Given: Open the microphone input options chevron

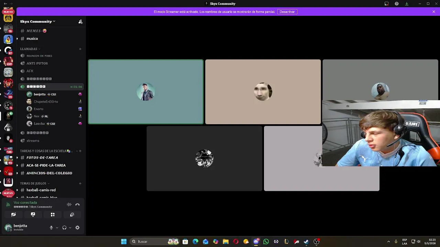Looking at the screenshot, I should coord(57,227).
